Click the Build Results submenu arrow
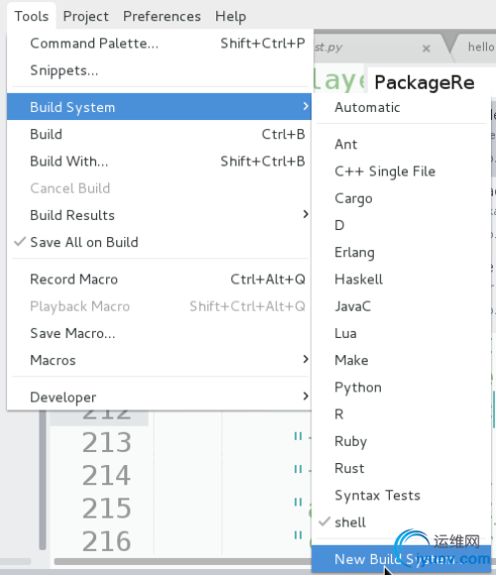 tap(306, 214)
